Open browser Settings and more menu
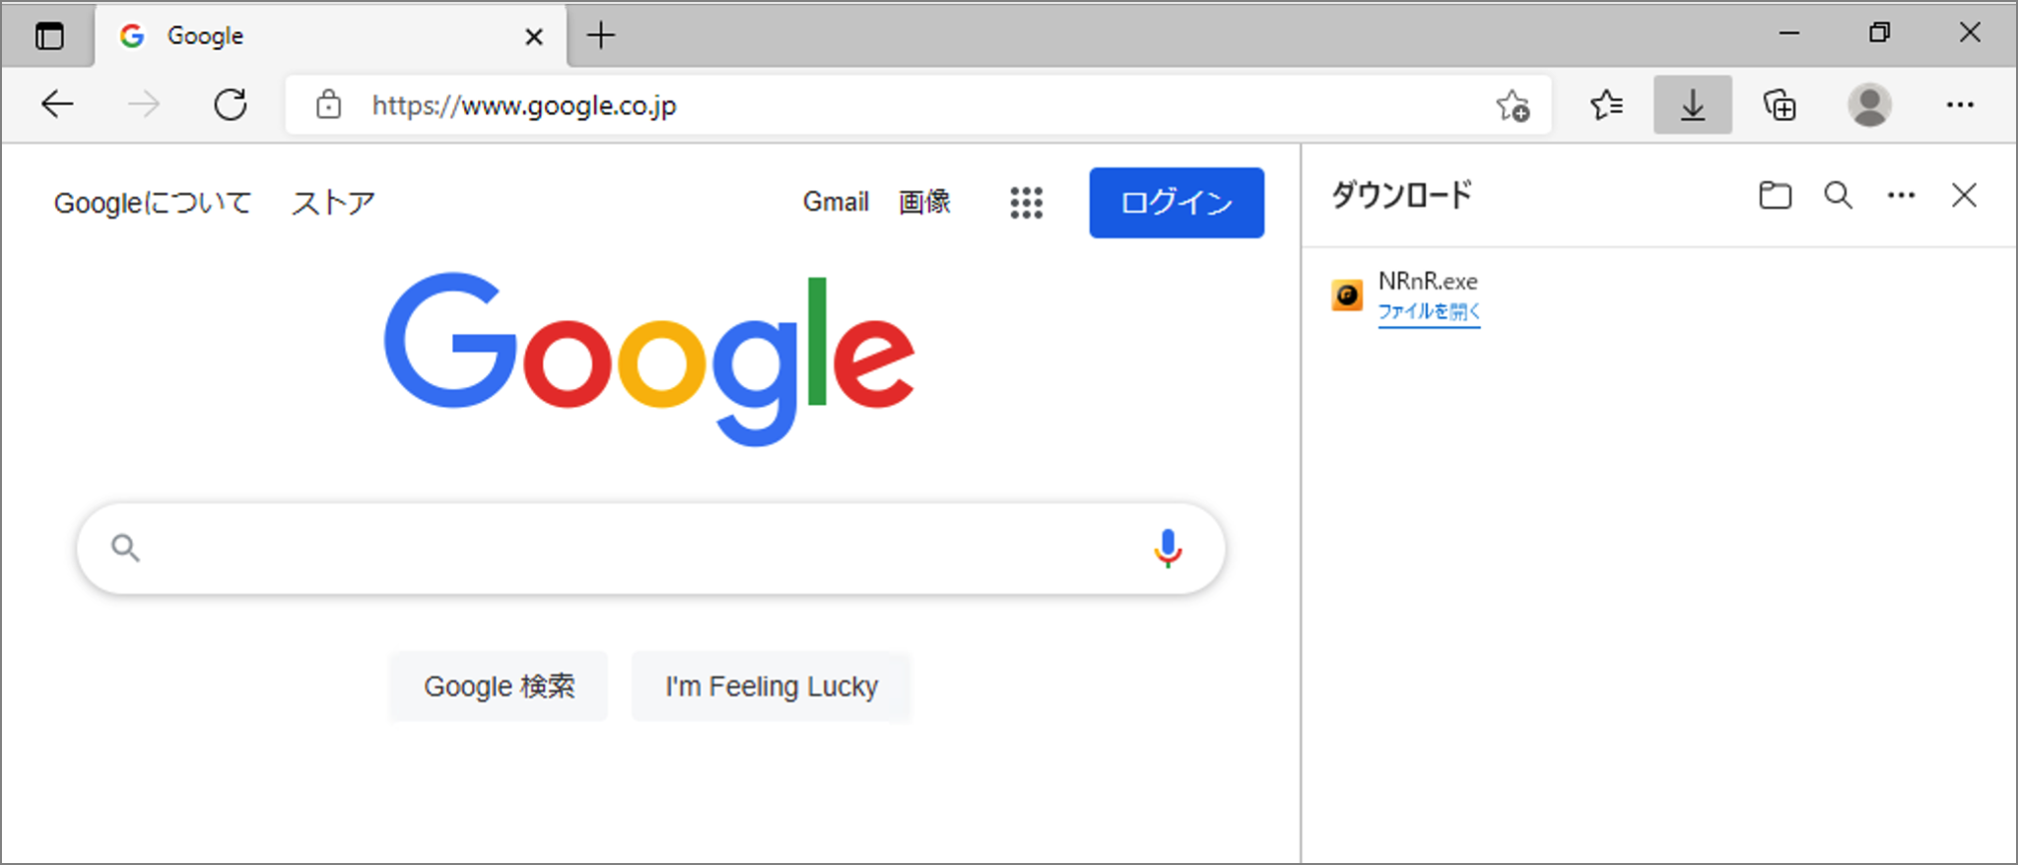This screenshot has width=2018, height=865. point(1960,104)
